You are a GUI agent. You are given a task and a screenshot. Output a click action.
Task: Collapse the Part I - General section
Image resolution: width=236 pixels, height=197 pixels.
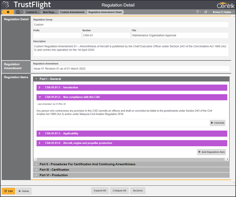coord(36,79)
